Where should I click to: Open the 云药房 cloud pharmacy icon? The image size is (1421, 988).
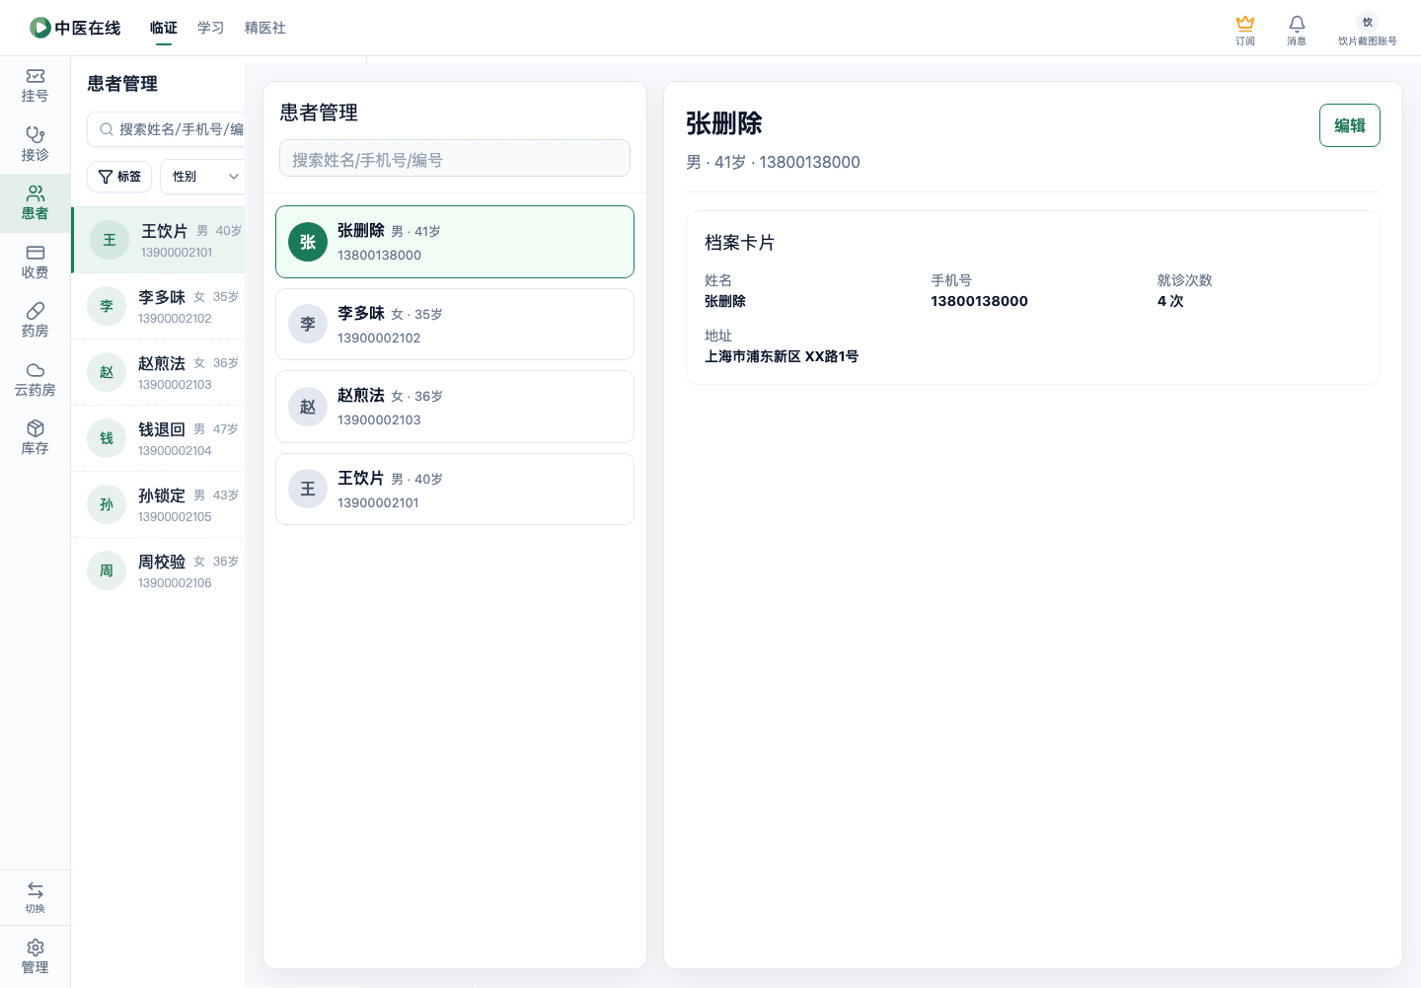[36, 370]
